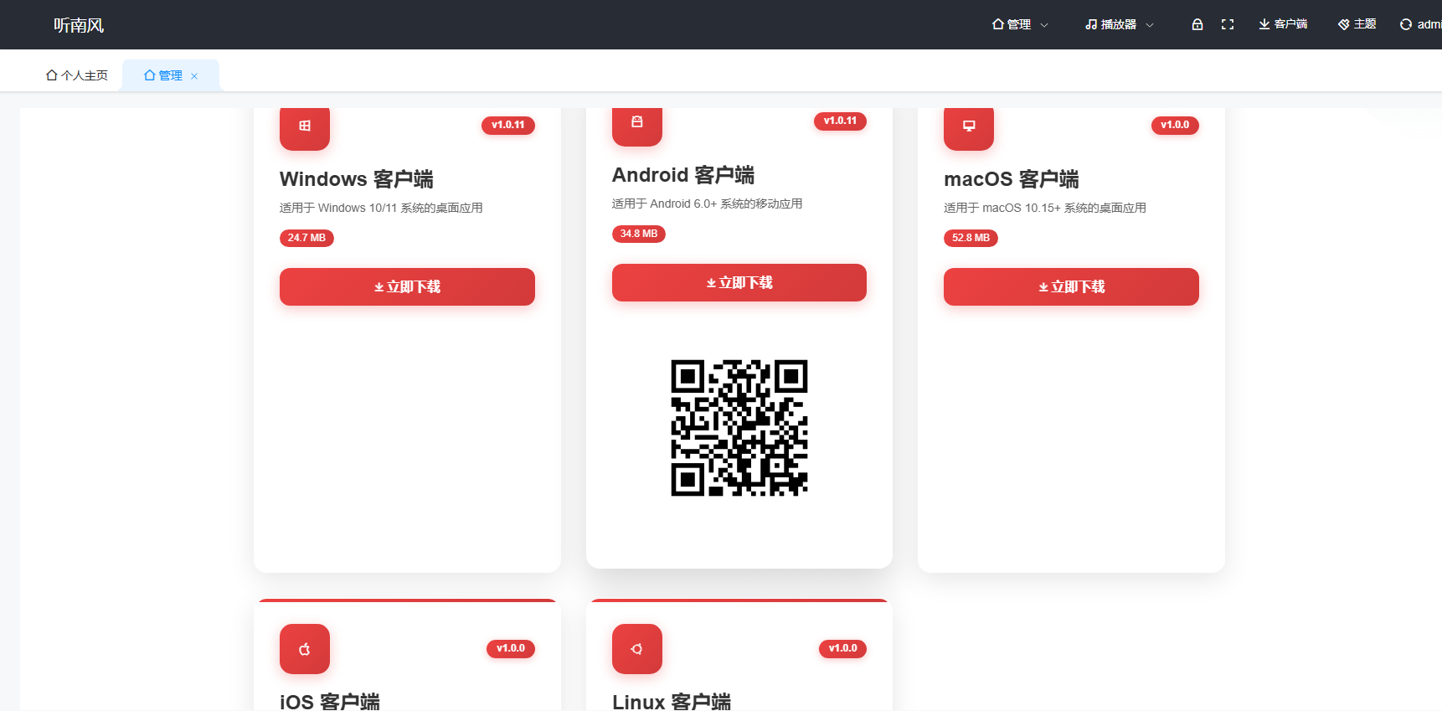
Task: Click the macOS v1.0.0 version badge
Action: coord(1175,126)
